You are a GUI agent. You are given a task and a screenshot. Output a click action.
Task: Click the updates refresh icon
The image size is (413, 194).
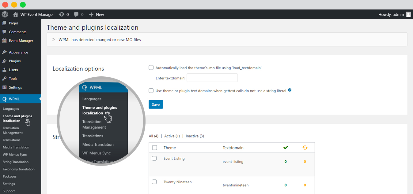[x=62, y=14]
